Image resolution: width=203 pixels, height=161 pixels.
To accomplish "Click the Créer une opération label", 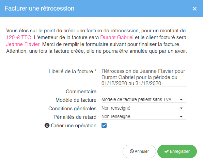I will [74, 126].
